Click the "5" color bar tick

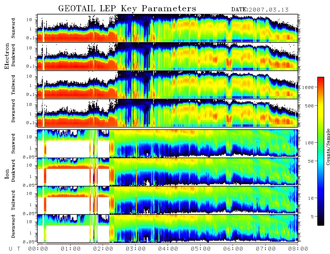tap(312, 216)
